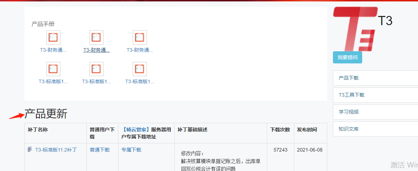Open the 【畅云管家】 link in the table header
The height and width of the screenshot is (171, 418).
click(136, 130)
